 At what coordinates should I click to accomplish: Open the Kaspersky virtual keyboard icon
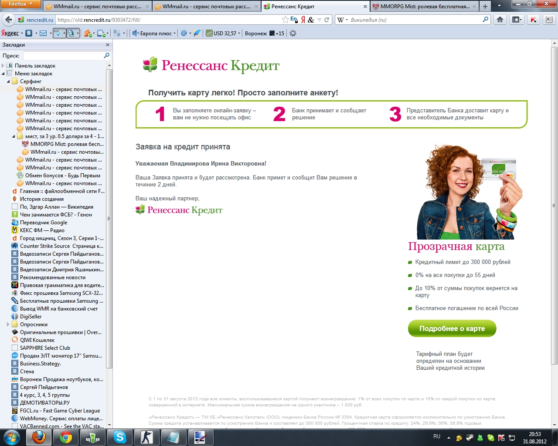[x=549, y=20]
